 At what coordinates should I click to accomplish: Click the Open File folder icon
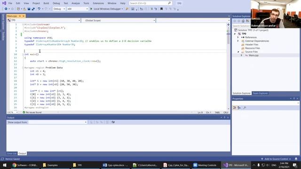(25, 9)
